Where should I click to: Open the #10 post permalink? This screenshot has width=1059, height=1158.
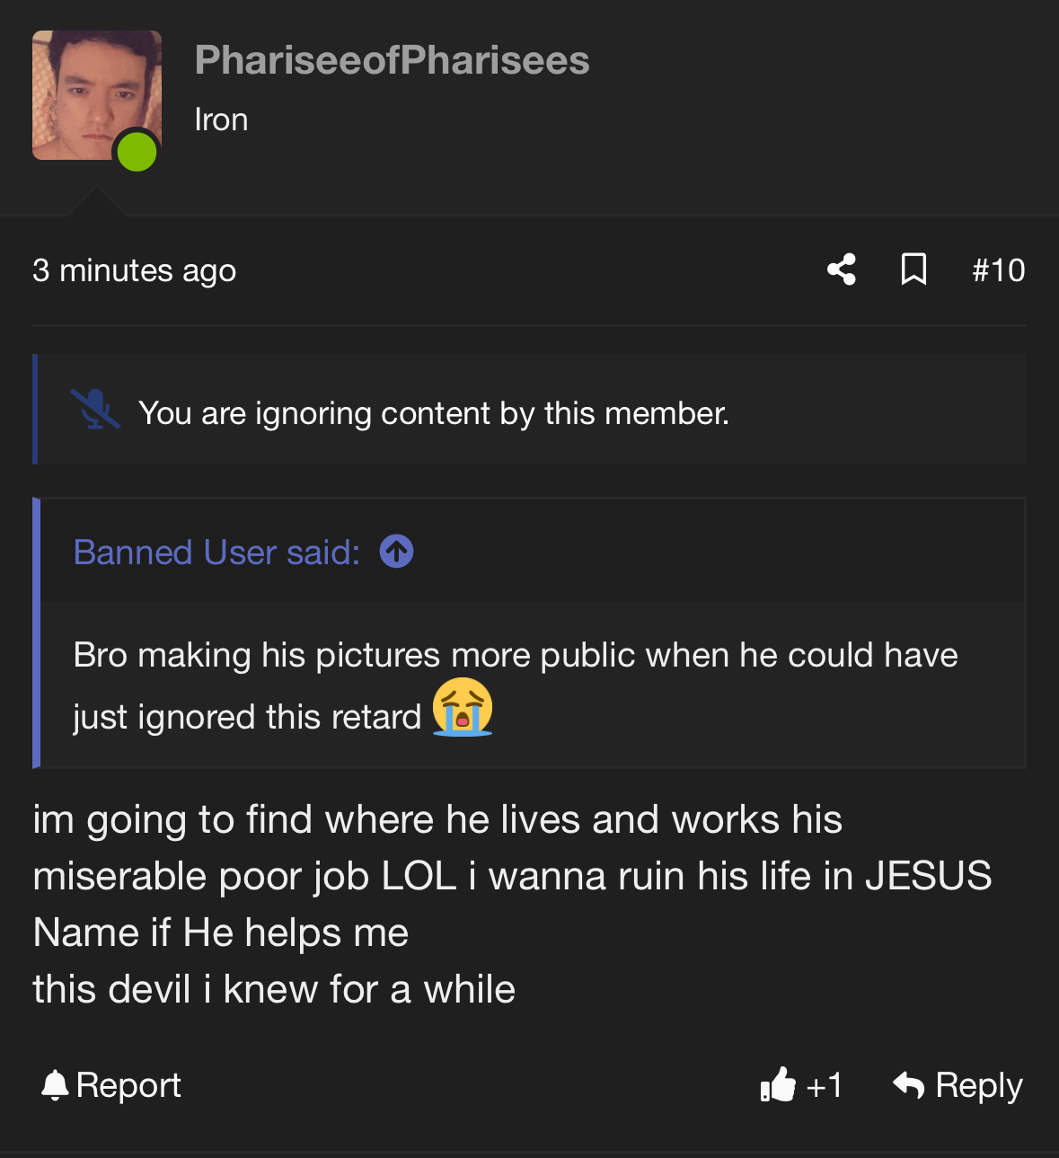tap(998, 270)
